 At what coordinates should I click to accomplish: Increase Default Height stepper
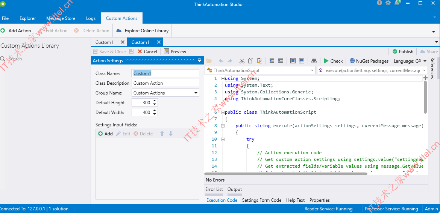pyautogui.click(x=154, y=101)
